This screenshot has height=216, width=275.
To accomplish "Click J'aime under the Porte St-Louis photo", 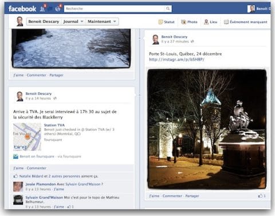I will pos(154,196).
